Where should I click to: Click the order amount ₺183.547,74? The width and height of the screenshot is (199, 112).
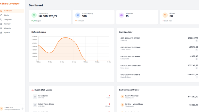(193, 38)
